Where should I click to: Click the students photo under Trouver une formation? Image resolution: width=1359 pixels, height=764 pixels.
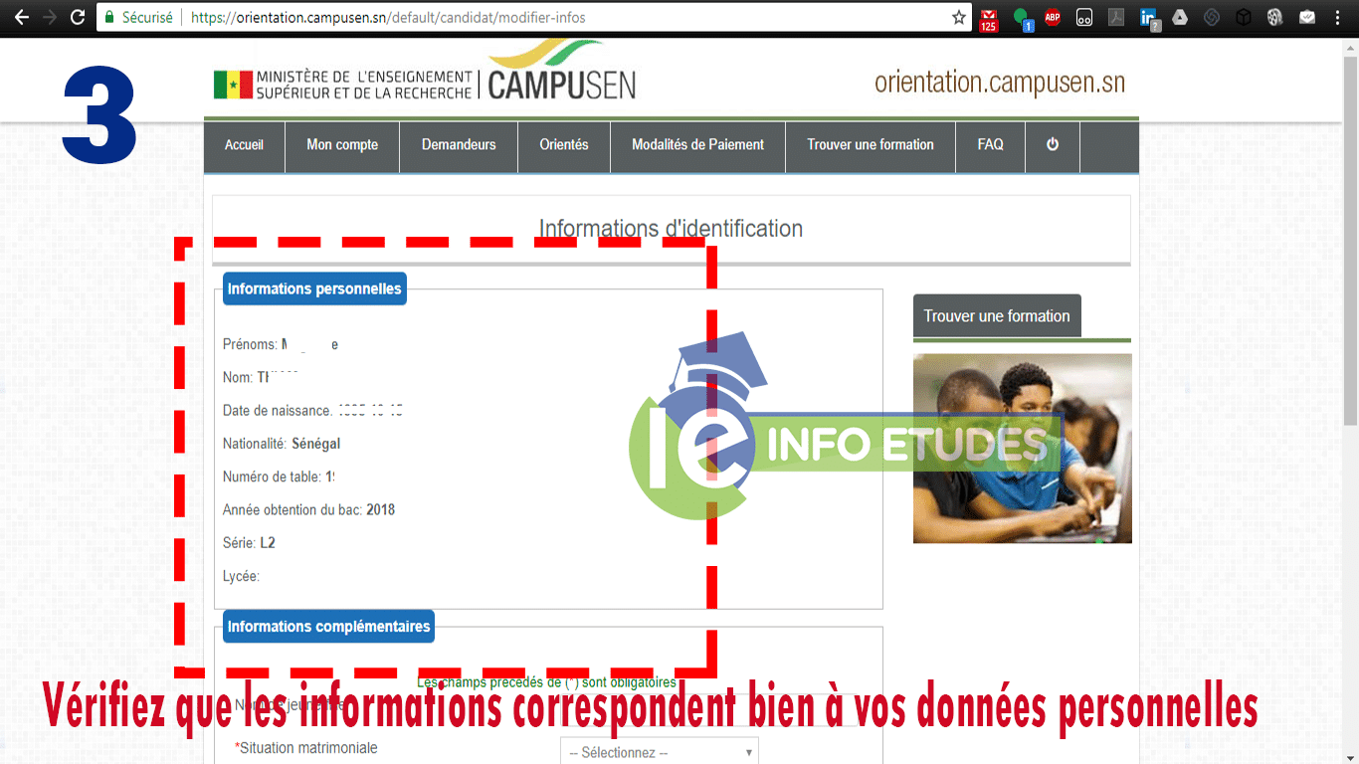pyautogui.click(x=1023, y=449)
